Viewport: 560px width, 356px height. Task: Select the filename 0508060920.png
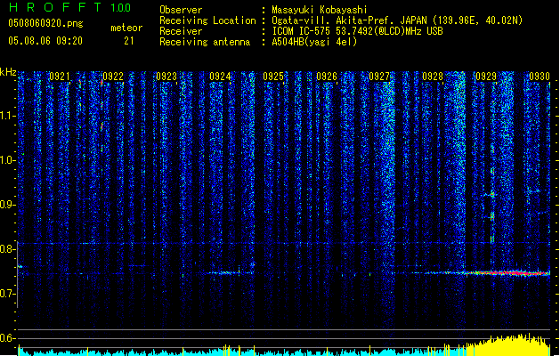45,23
